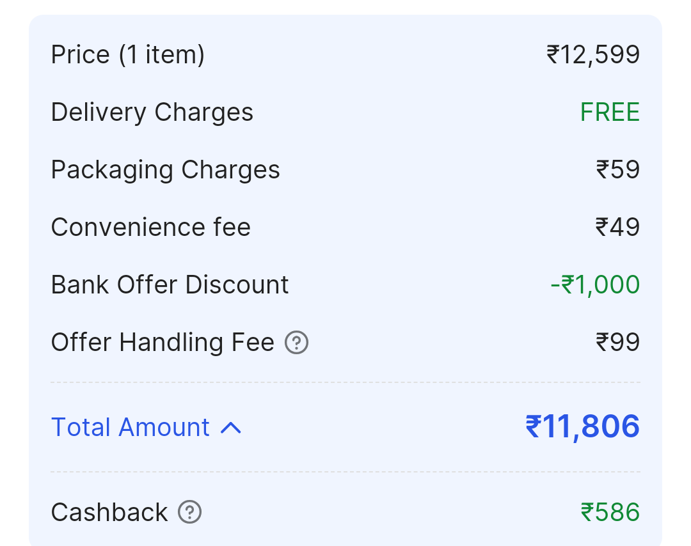The width and height of the screenshot is (691, 546).
Task: Select the Bank Offer Discount label
Action: (170, 285)
